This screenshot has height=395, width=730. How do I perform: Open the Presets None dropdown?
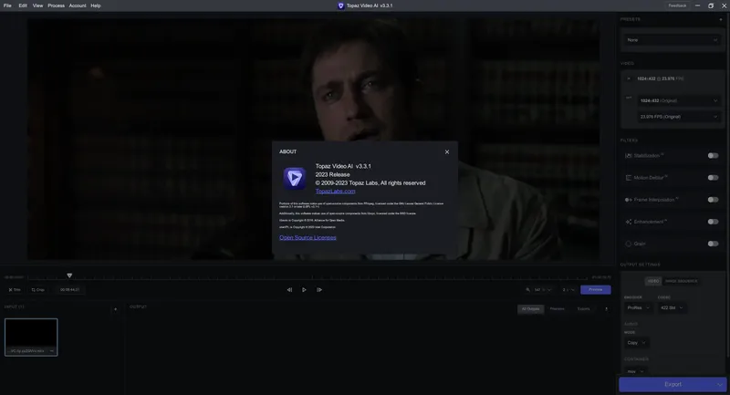[673, 40]
